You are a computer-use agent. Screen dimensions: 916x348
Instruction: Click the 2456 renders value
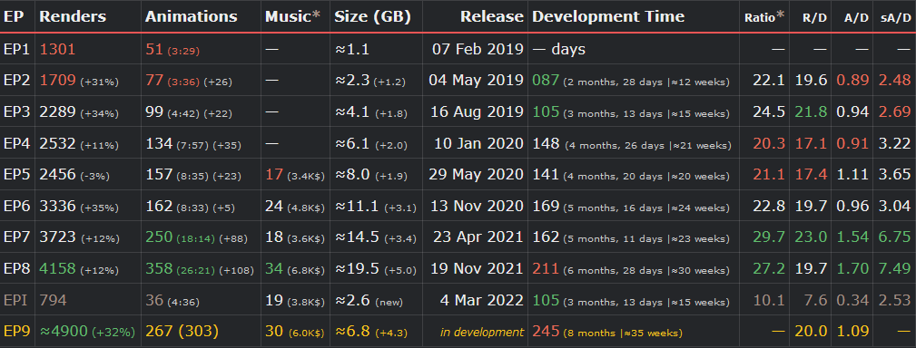pos(57,174)
